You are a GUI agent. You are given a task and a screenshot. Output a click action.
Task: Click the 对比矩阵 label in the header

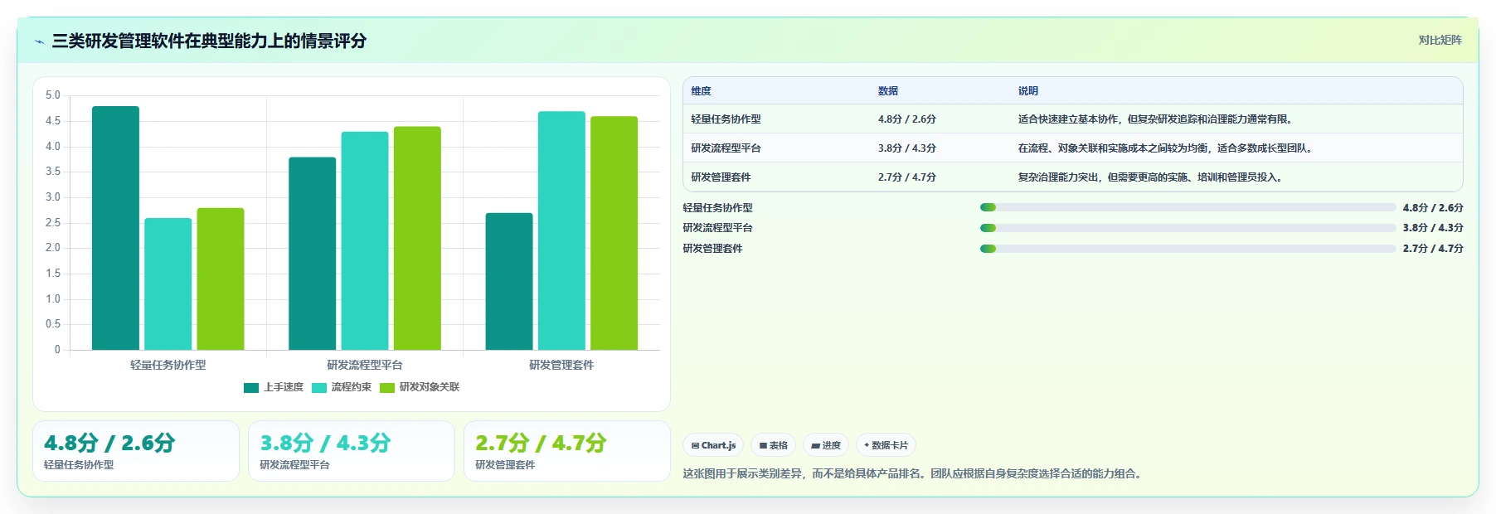click(1440, 40)
